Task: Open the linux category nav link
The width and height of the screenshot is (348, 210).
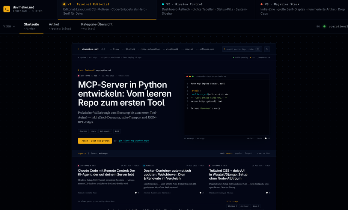Action: tap(114, 49)
